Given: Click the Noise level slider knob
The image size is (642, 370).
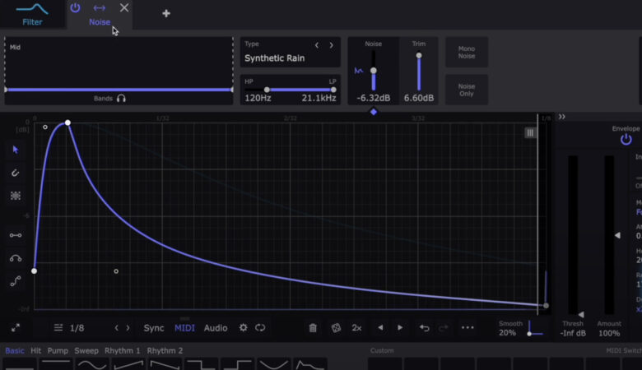Looking at the screenshot, I should [x=374, y=71].
